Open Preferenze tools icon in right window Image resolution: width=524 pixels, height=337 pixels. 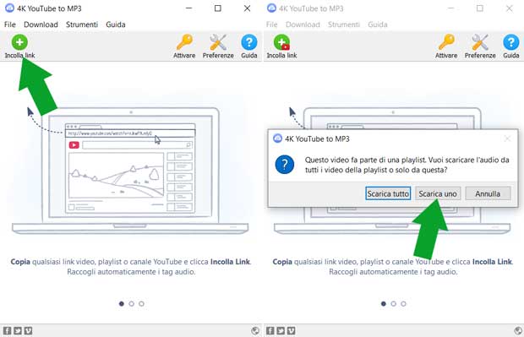coord(480,46)
